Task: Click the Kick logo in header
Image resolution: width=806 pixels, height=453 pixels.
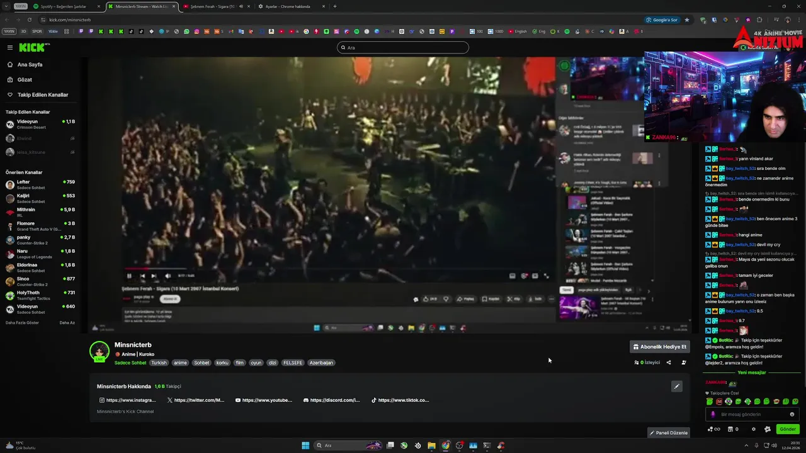Action: pyautogui.click(x=33, y=48)
